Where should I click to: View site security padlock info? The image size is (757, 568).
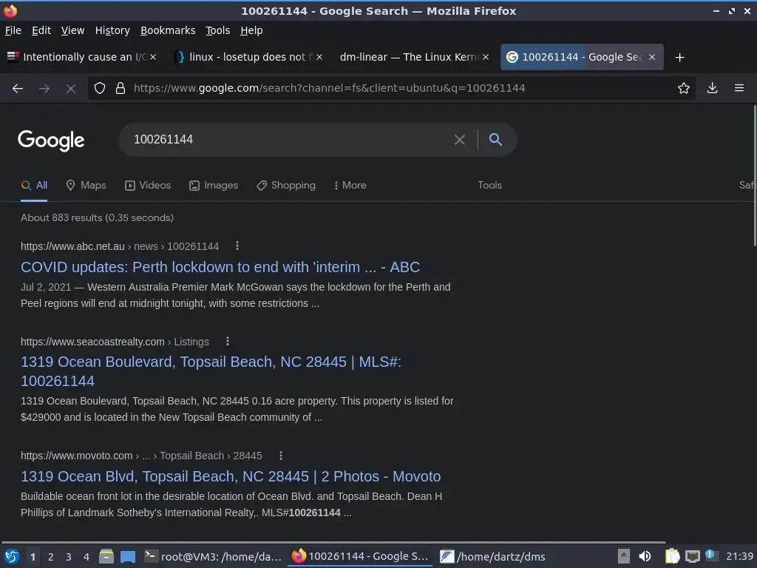(x=120, y=88)
